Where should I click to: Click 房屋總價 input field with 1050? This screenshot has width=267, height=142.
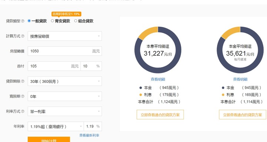(65, 51)
